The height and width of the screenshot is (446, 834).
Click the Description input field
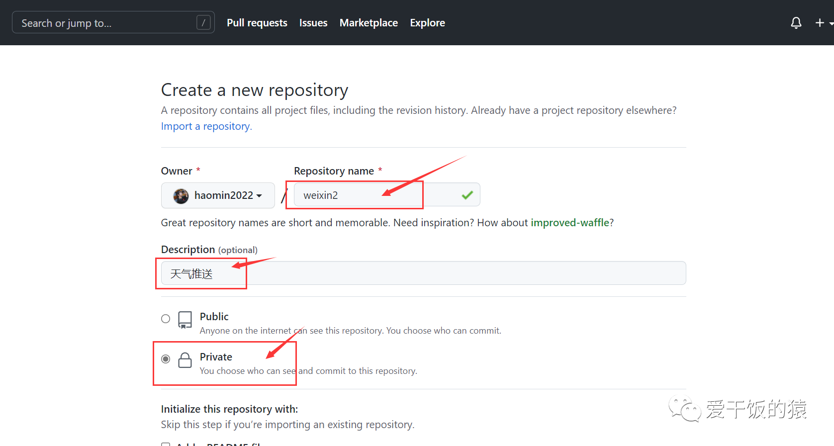pos(423,273)
